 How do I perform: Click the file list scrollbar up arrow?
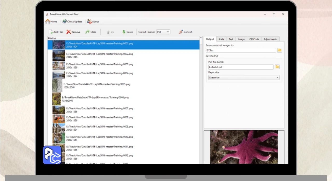point(201,38)
